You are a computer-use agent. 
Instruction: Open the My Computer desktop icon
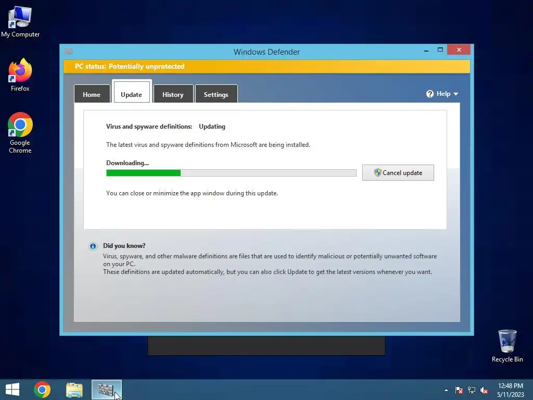tap(20, 22)
